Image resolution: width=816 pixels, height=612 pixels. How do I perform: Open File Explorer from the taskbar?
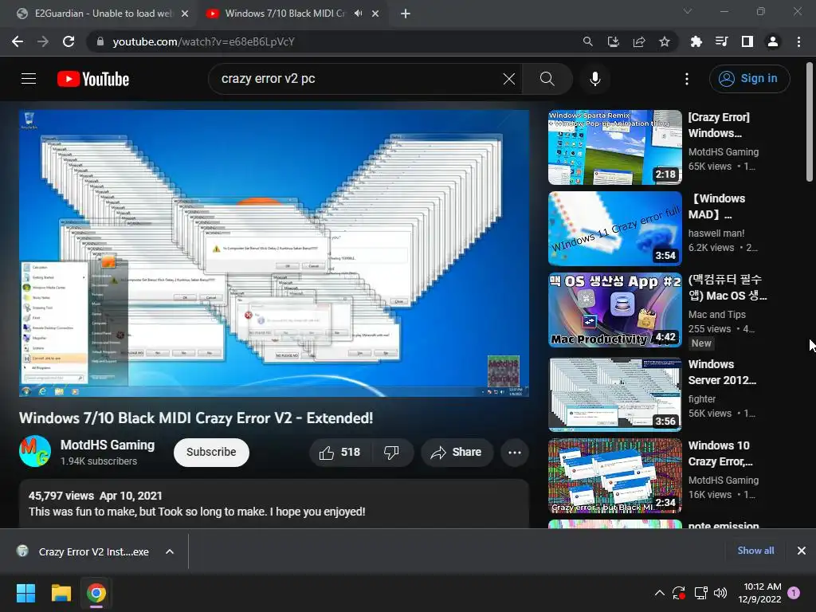pyautogui.click(x=61, y=593)
